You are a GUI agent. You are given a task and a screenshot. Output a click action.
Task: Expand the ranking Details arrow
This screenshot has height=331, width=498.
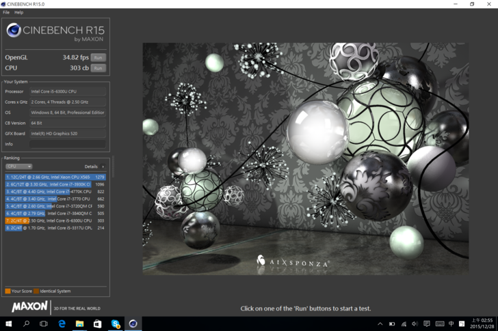103,167
